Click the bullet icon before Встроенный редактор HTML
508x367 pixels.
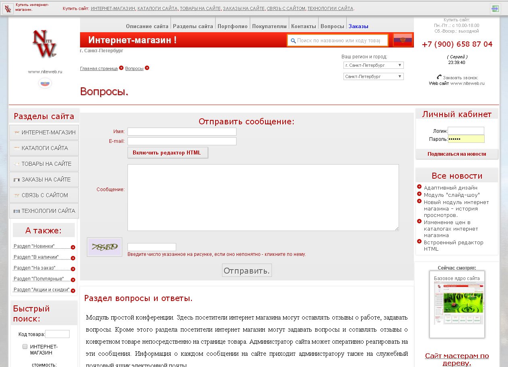420,241
